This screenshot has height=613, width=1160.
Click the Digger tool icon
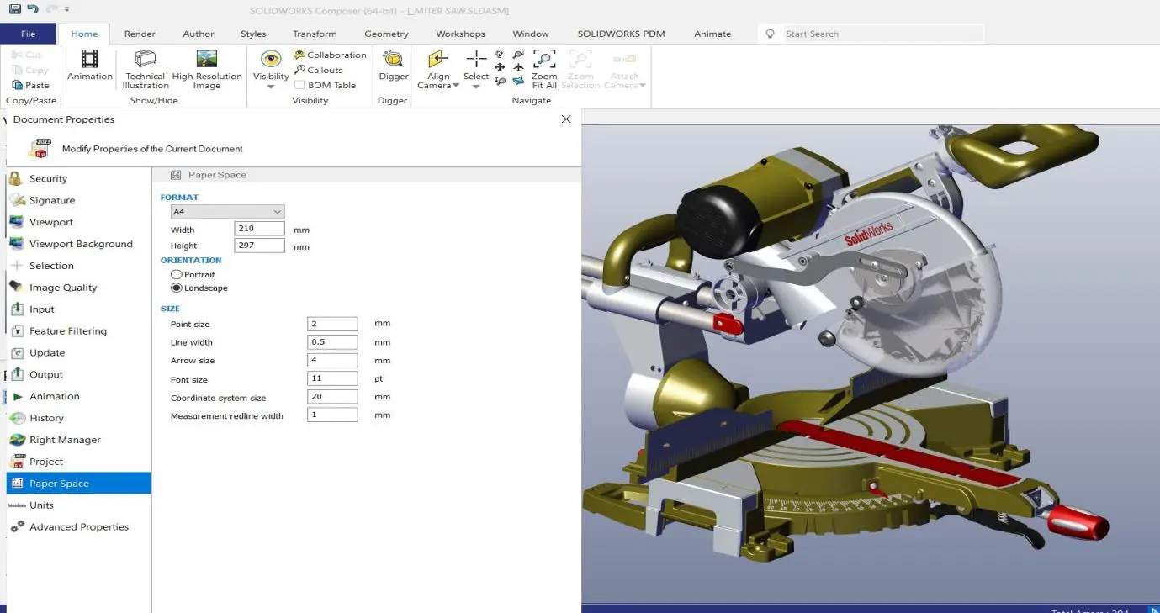[x=393, y=60]
